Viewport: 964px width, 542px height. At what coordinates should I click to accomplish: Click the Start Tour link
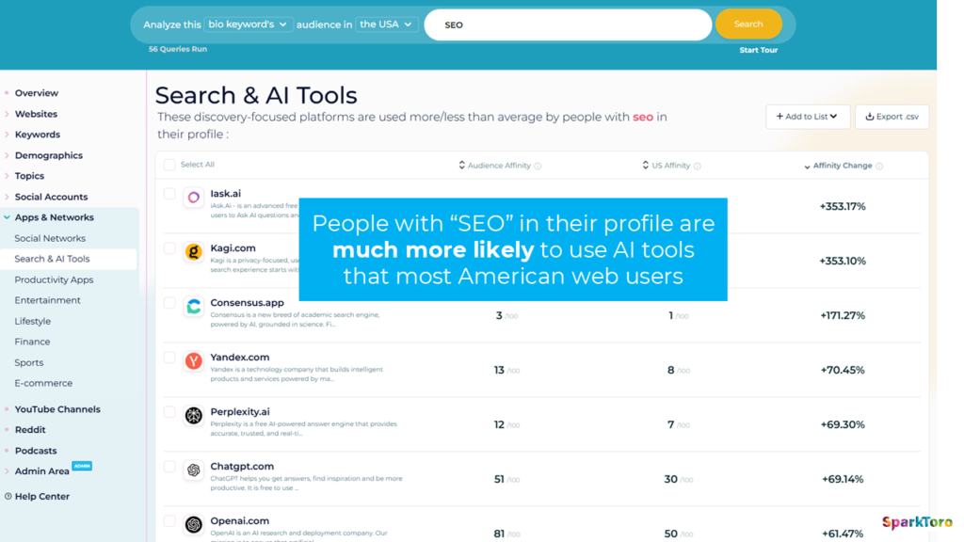[758, 50]
